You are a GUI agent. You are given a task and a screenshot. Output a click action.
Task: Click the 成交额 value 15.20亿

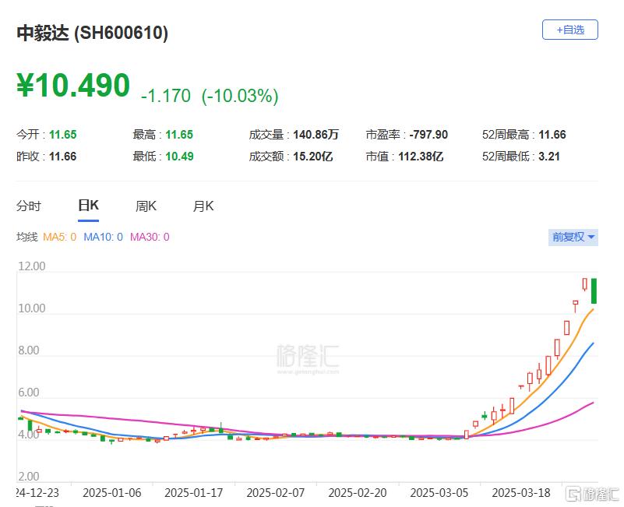pyautogui.click(x=313, y=157)
